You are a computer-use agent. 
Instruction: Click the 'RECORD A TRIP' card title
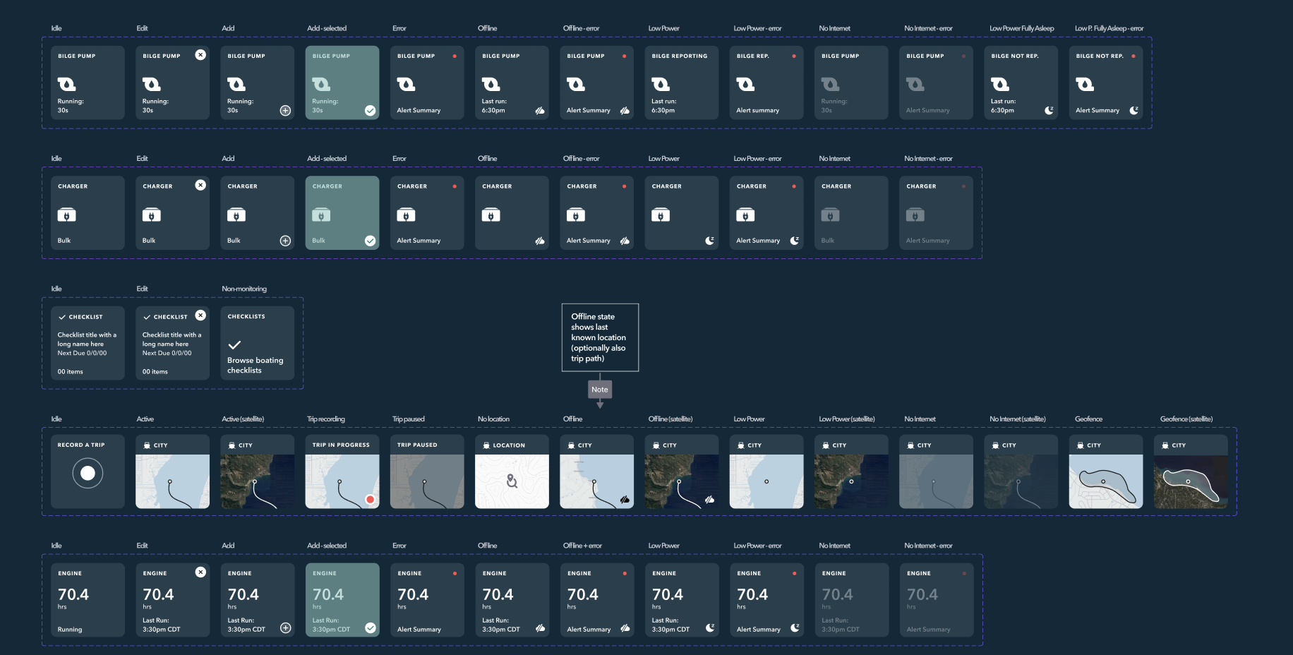tap(81, 445)
